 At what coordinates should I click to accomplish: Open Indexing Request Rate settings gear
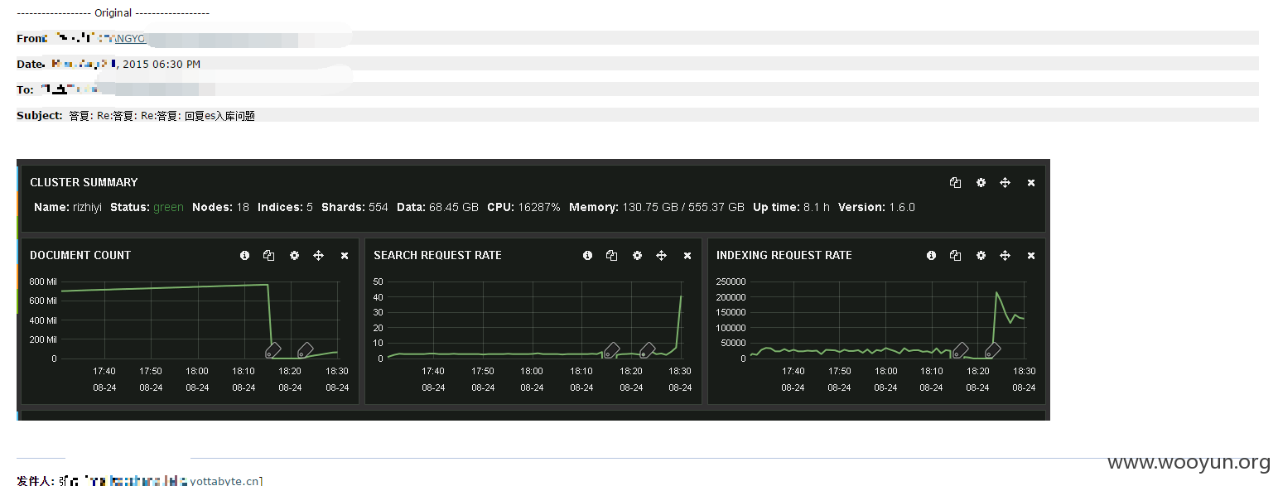click(981, 256)
